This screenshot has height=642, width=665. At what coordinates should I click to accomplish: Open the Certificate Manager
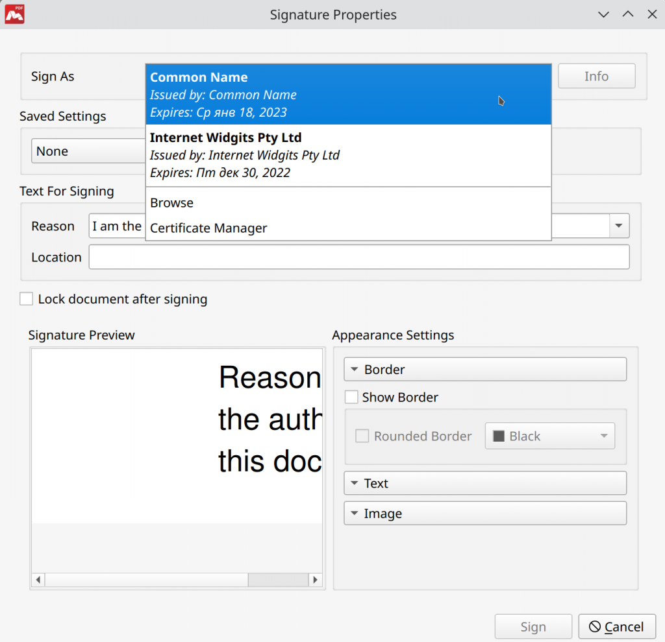click(x=208, y=228)
